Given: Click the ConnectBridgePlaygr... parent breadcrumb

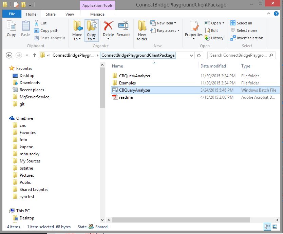Looking at the screenshot, I should point(73,55).
